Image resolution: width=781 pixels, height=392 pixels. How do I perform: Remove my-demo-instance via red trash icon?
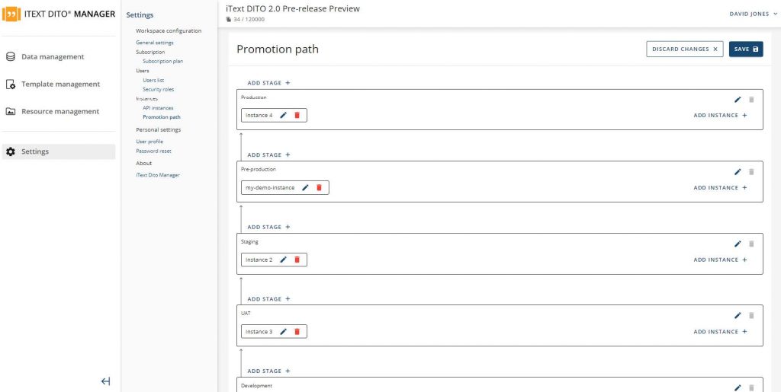319,188
